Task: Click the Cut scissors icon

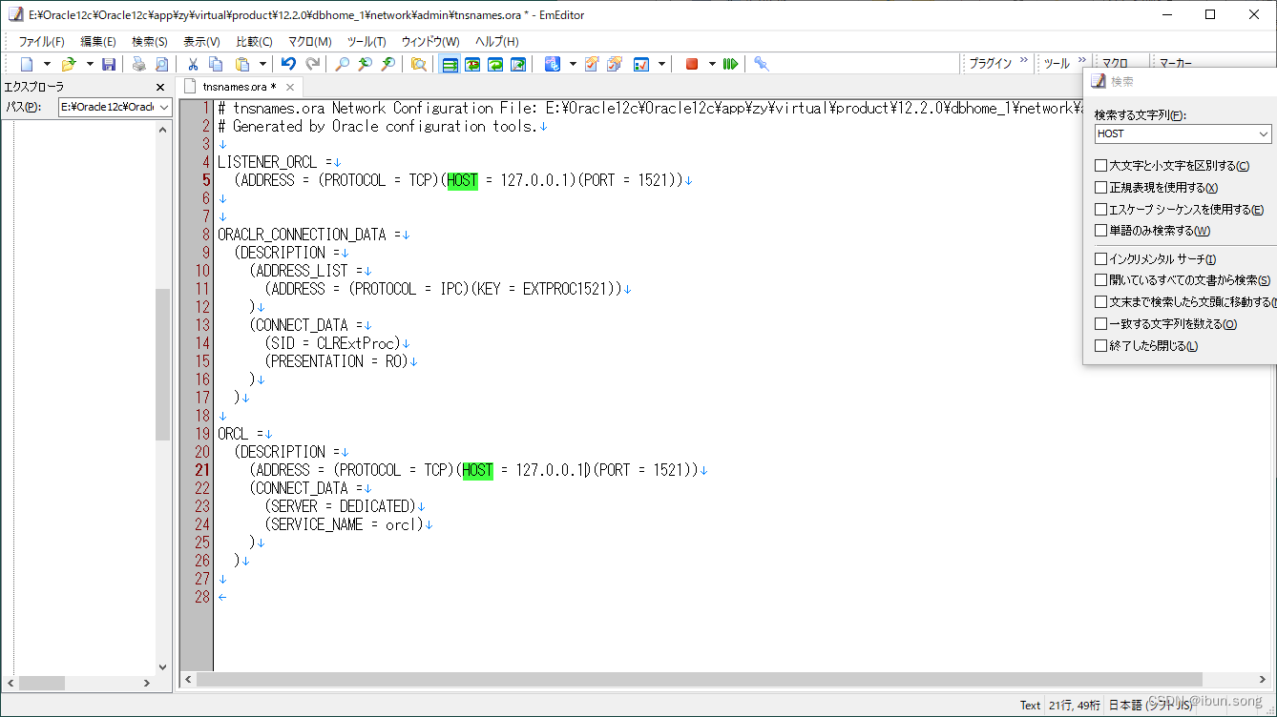Action: (x=193, y=64)
